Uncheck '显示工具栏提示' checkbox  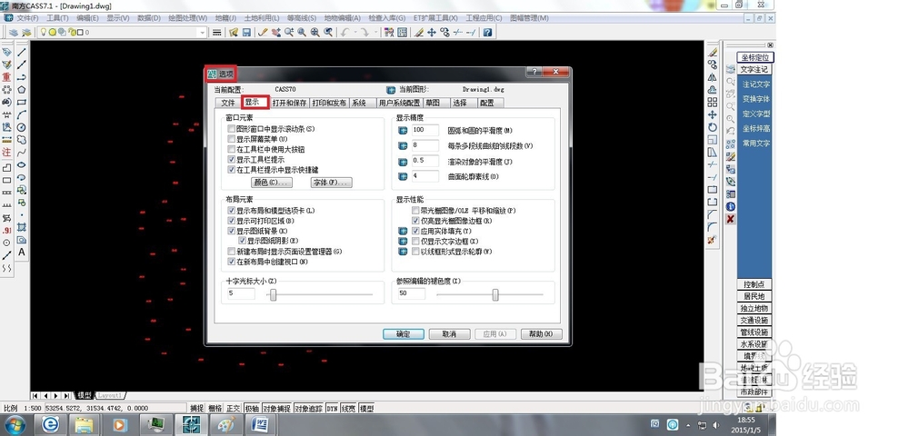(232, 159)
